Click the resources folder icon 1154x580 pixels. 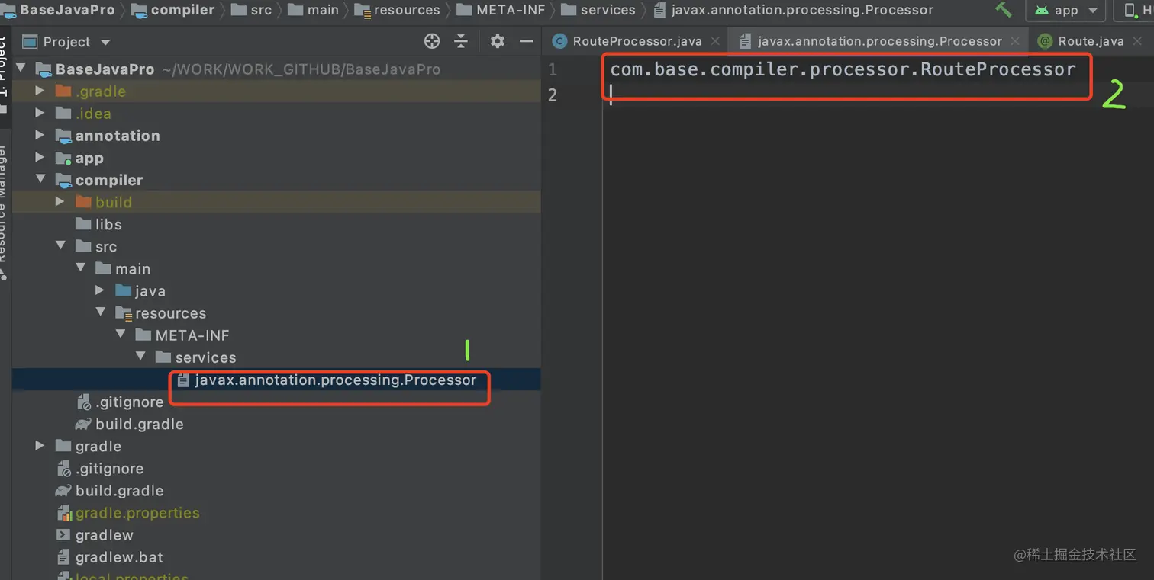coord(123,313)
